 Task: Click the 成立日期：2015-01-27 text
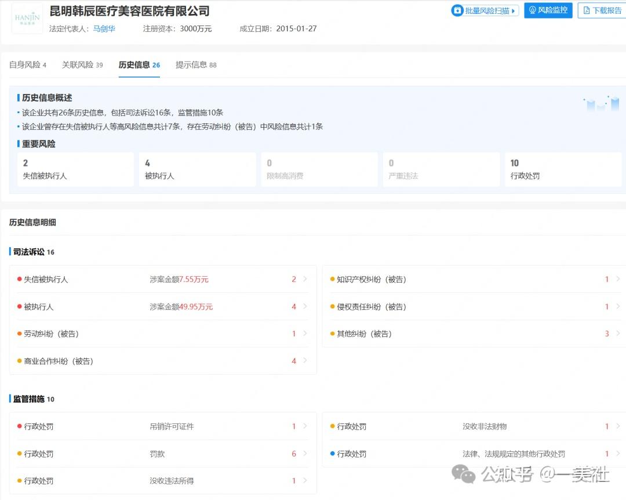(278, 29)
